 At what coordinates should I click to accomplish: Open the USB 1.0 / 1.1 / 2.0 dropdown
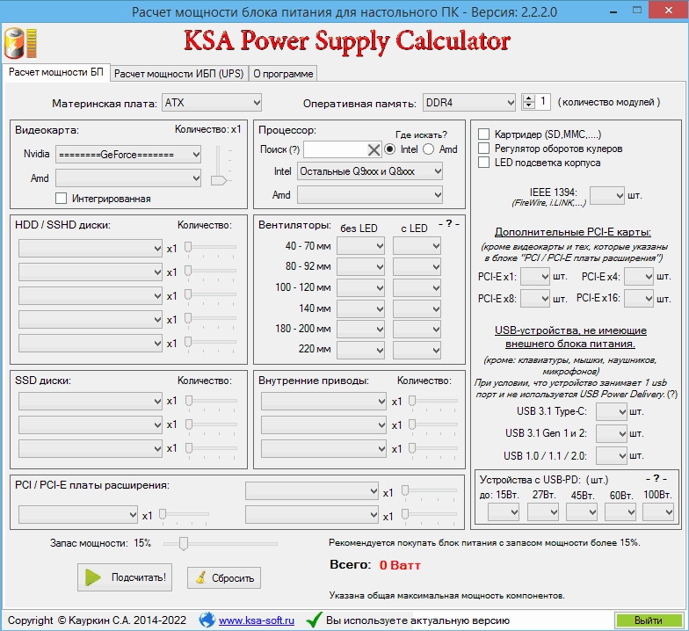click(612, 455)
